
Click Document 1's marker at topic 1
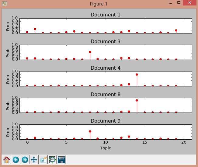(35, 29)
